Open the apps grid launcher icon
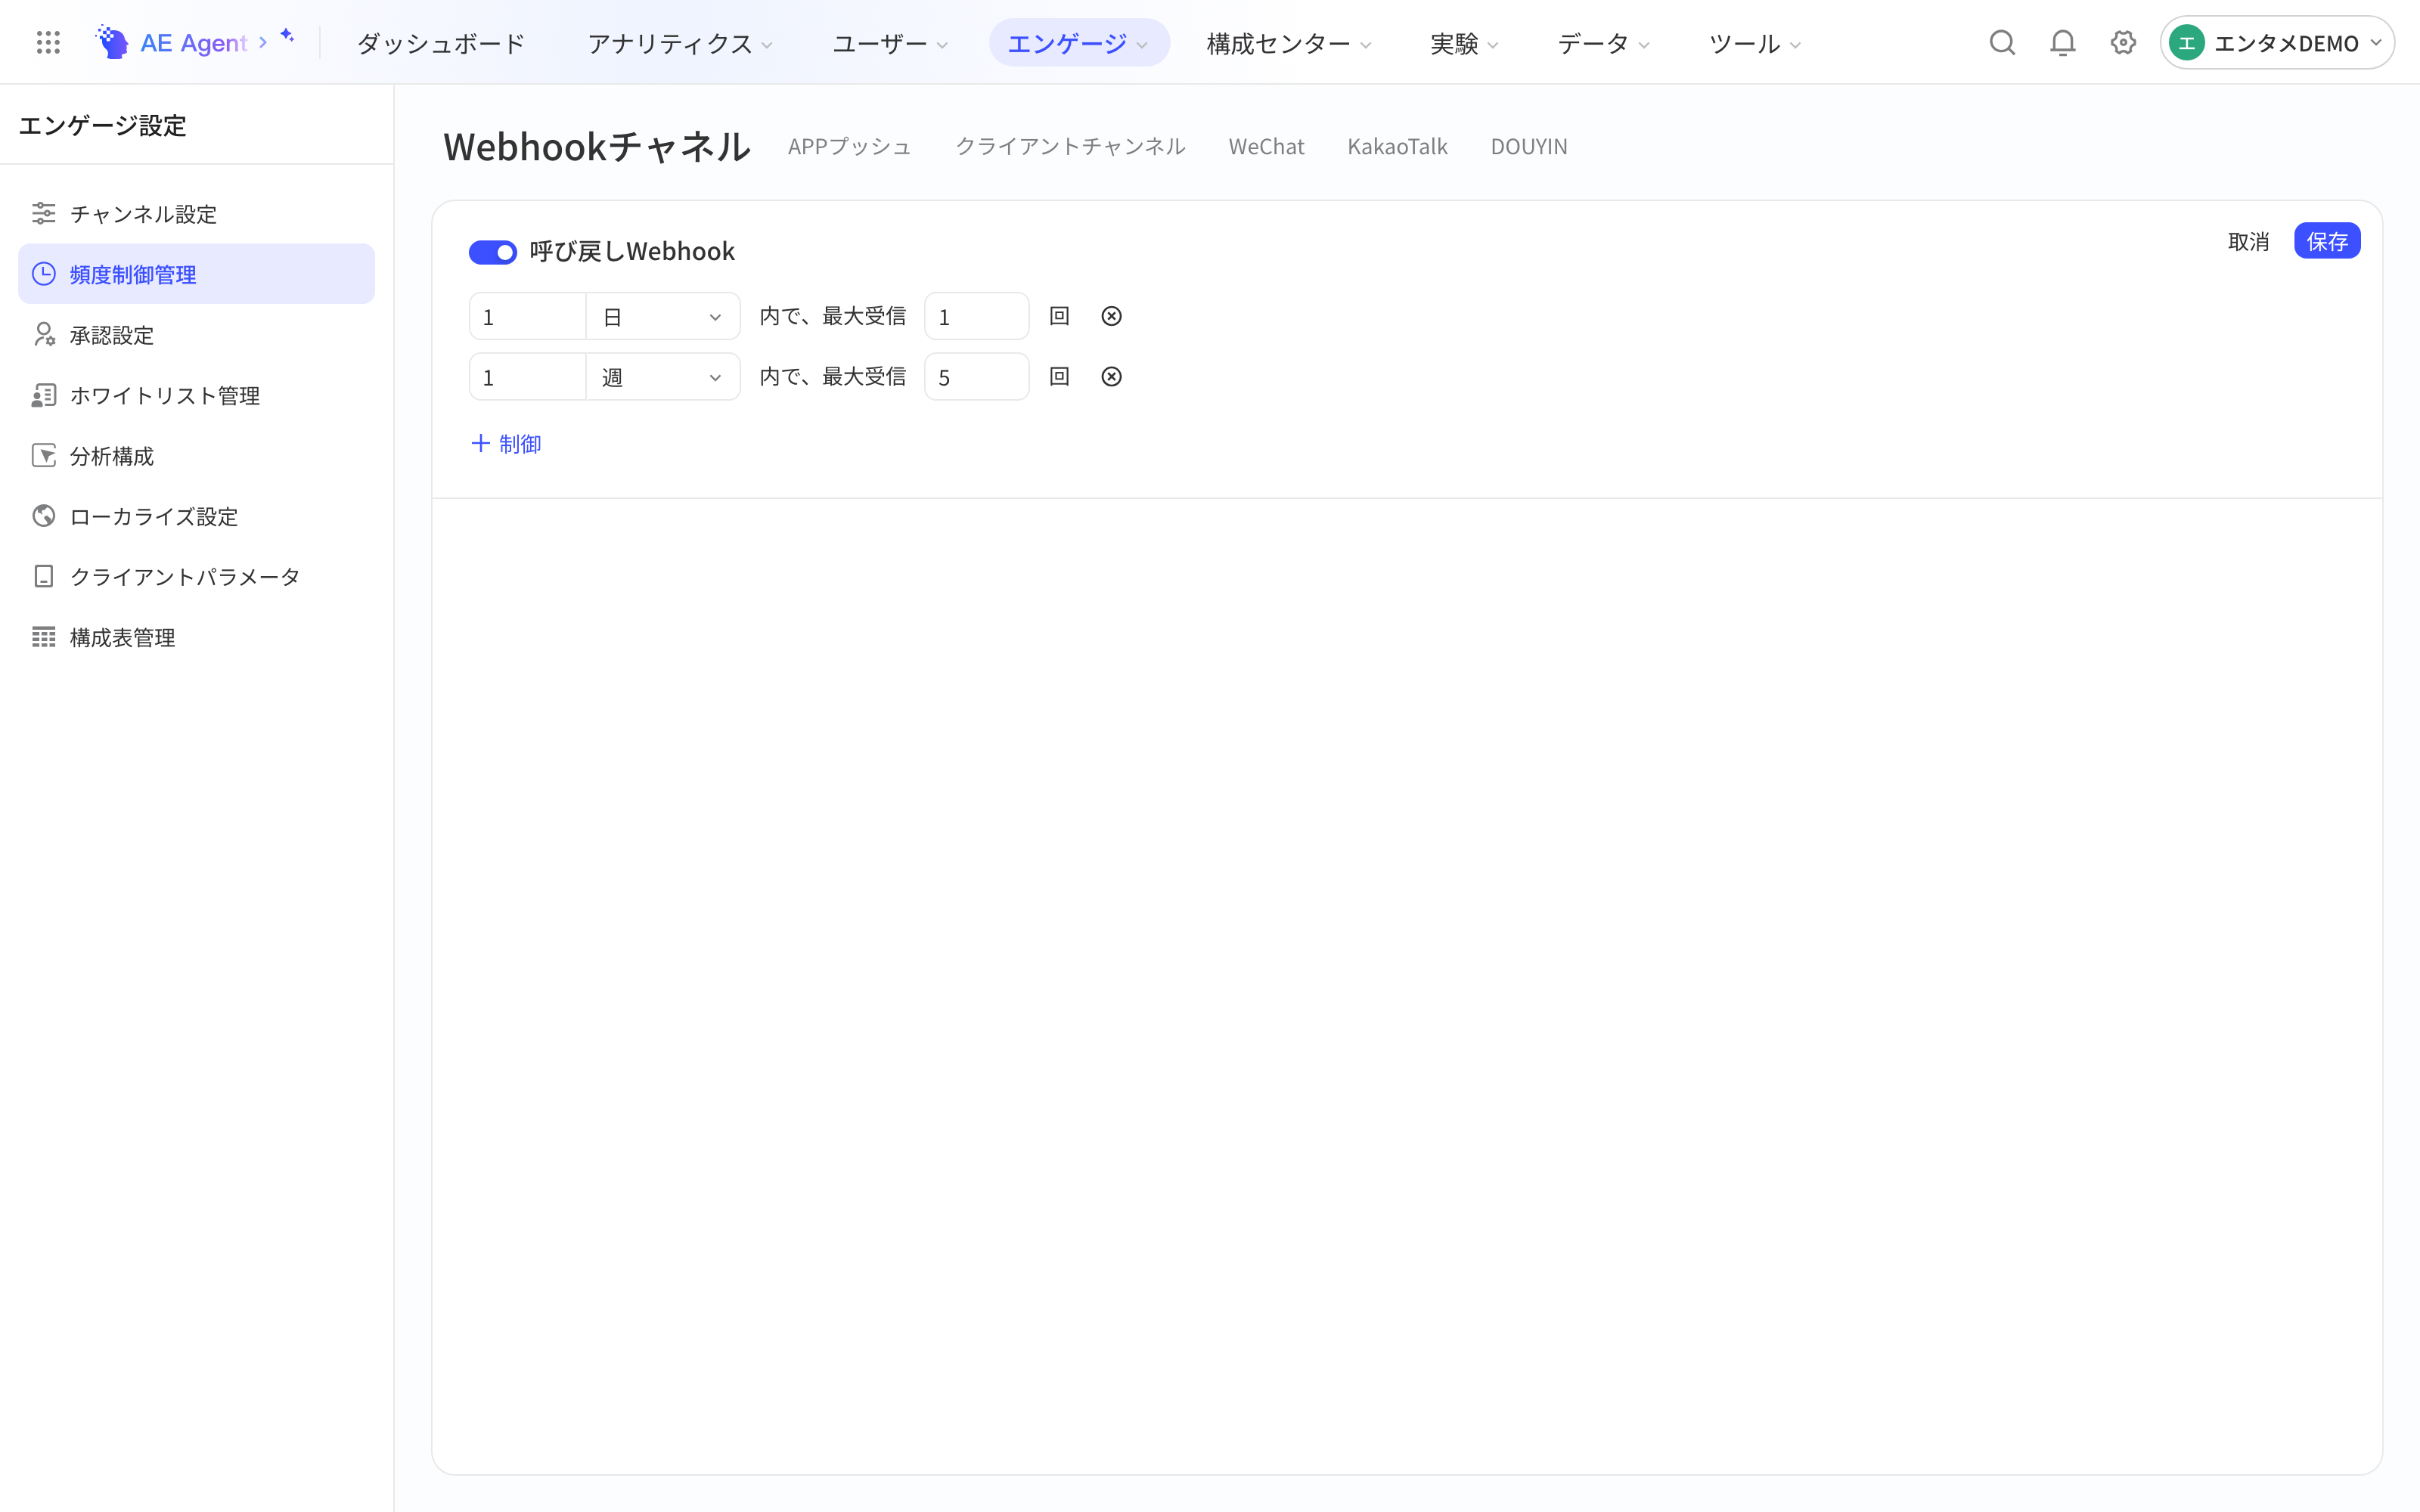 [48, 42]
